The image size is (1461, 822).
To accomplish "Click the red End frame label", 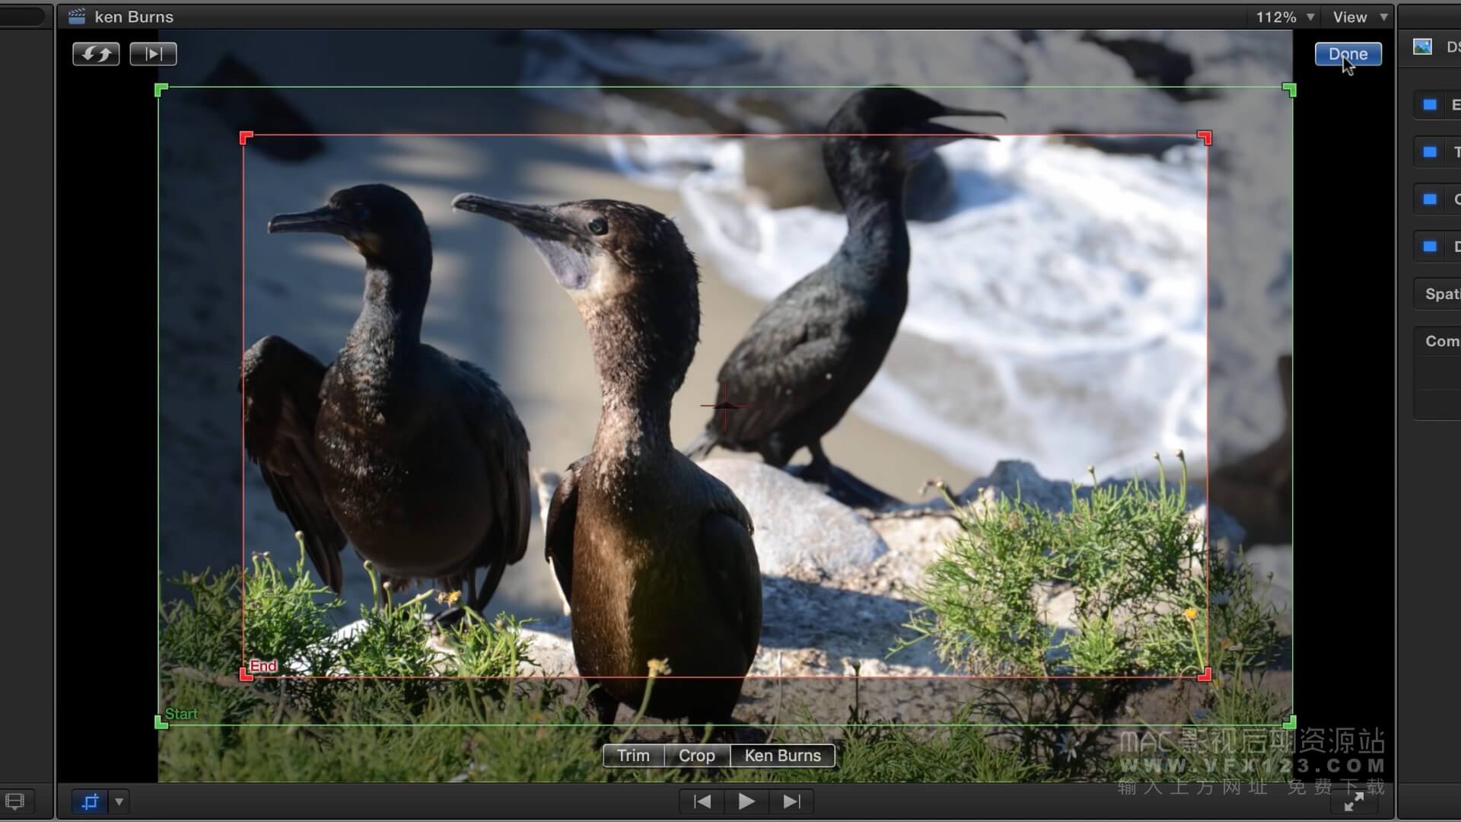I will (263, 666).
